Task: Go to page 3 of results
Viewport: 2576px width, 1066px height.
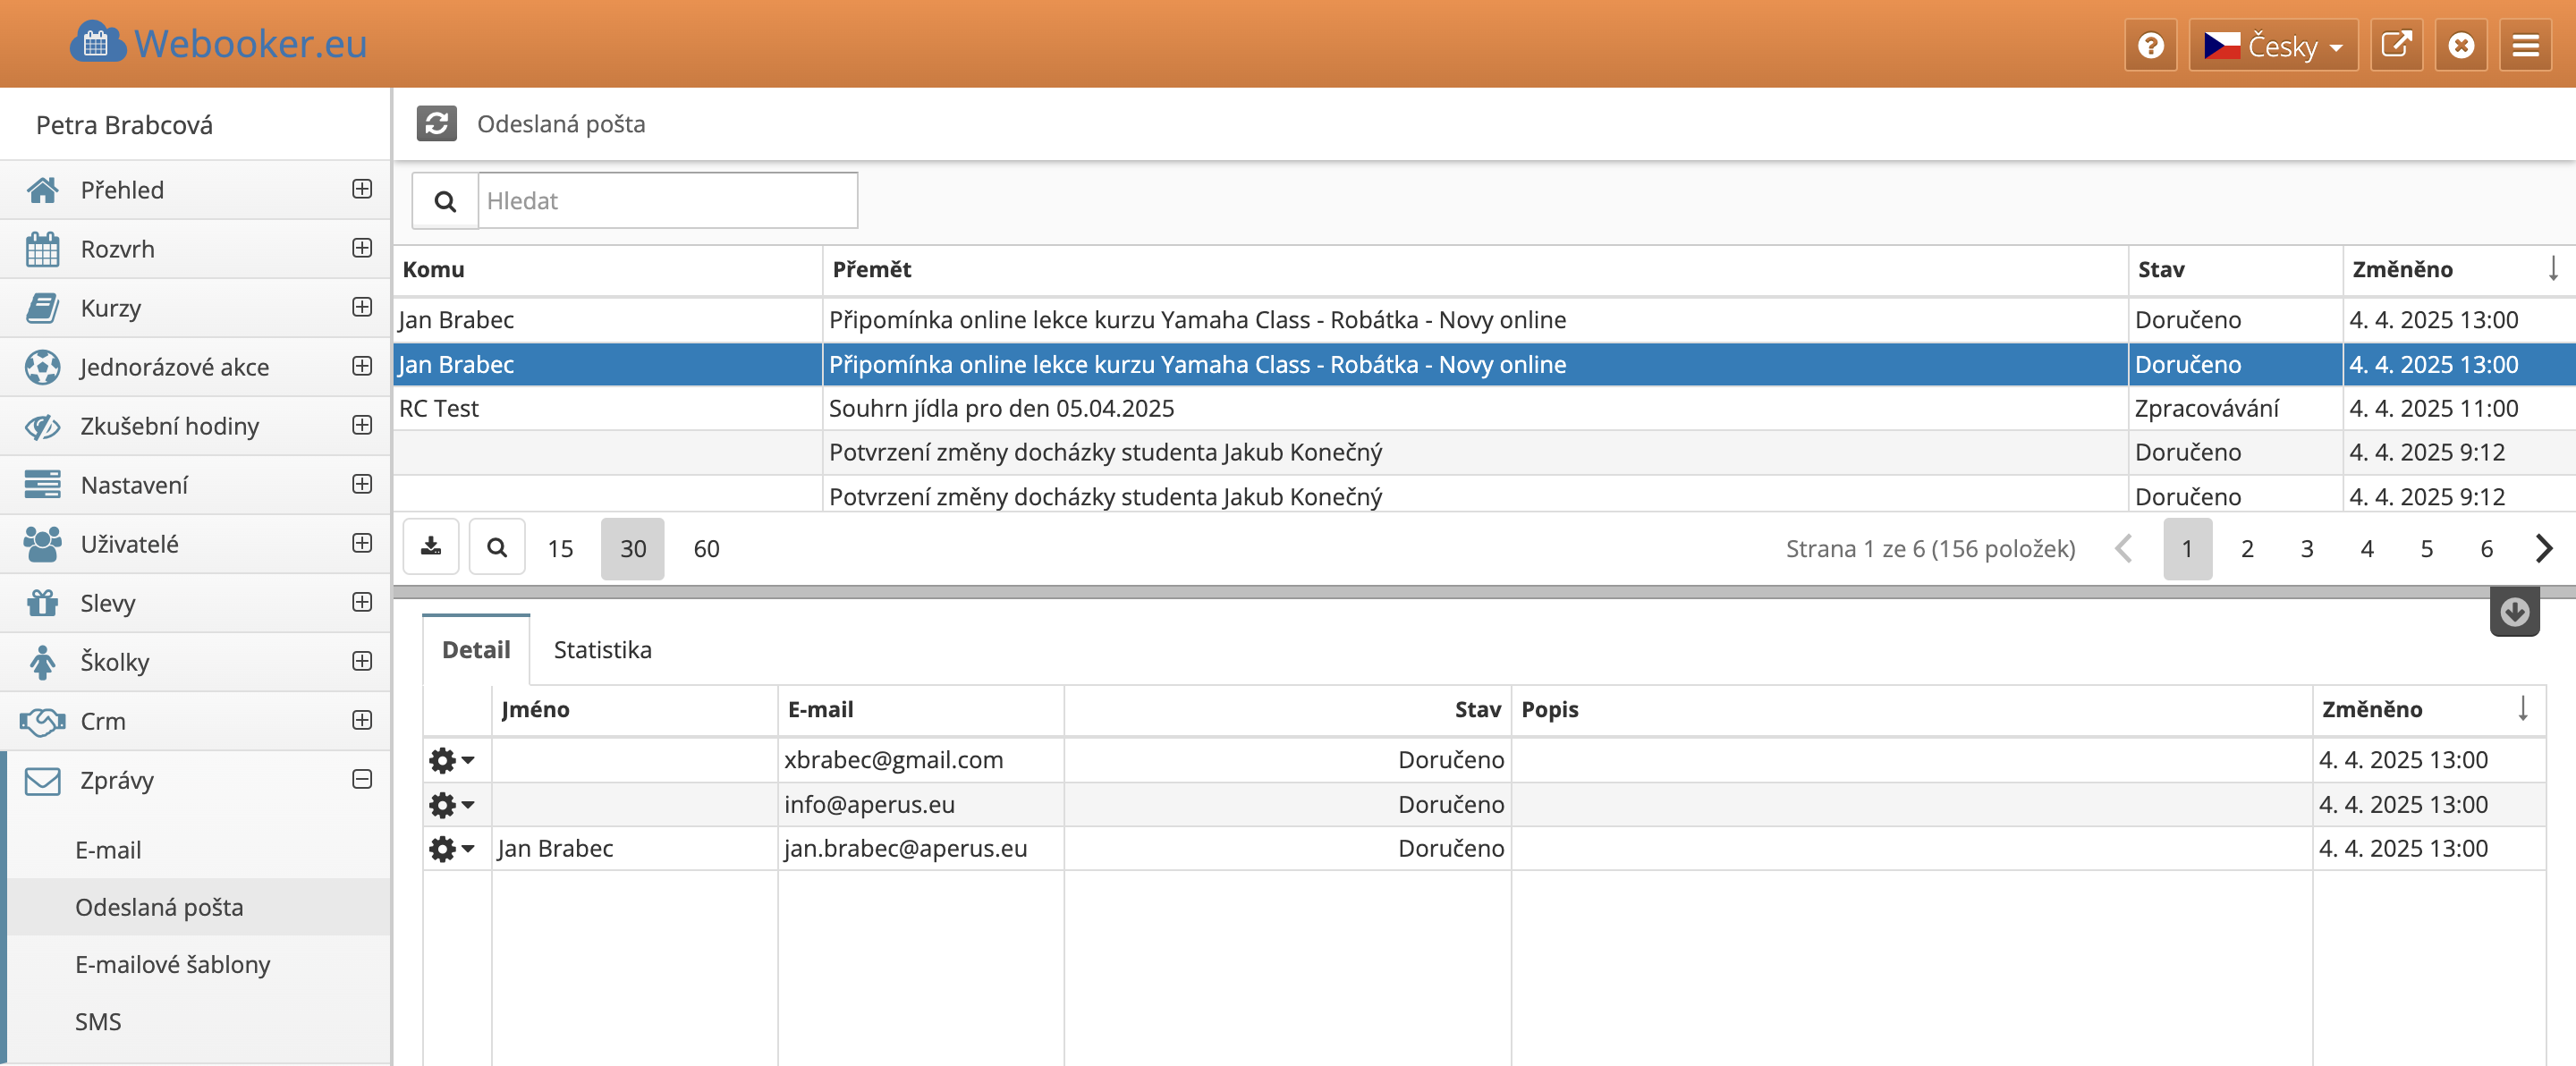Action: 2306,548
